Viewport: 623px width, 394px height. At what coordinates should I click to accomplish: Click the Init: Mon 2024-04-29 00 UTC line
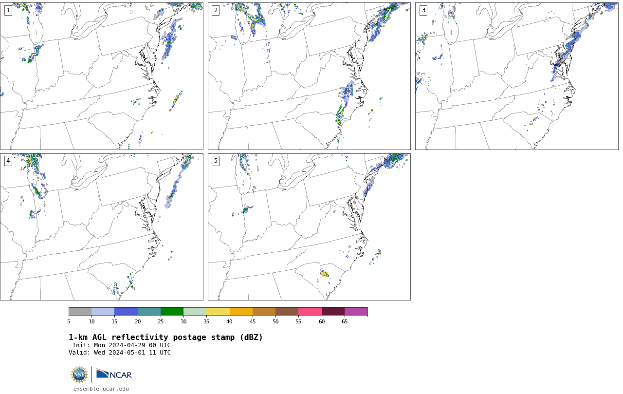pyautogui.click(x=122, y=345)
